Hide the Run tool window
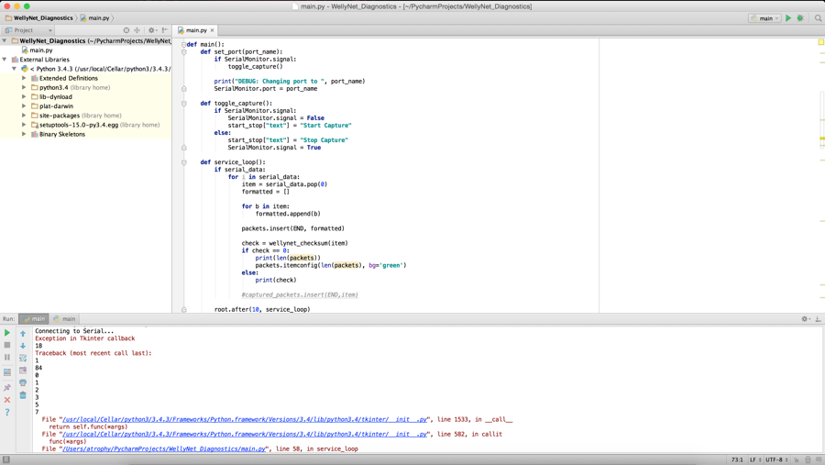The image size is (825, 465). point(818,318)
